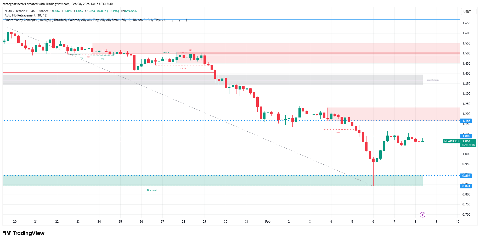Select the 0.841 price axis label
This screenshot has width=480, height=241.
pos(466,186)
